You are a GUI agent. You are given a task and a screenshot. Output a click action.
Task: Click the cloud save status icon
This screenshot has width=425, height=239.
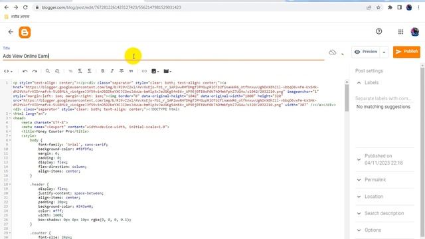pyautogui.click(x=333, y=52)
